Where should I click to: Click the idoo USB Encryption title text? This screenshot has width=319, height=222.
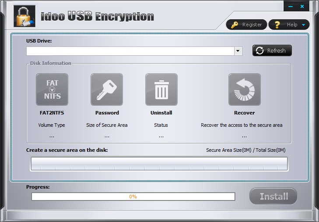pyautogui.click(x=97, y=17)
